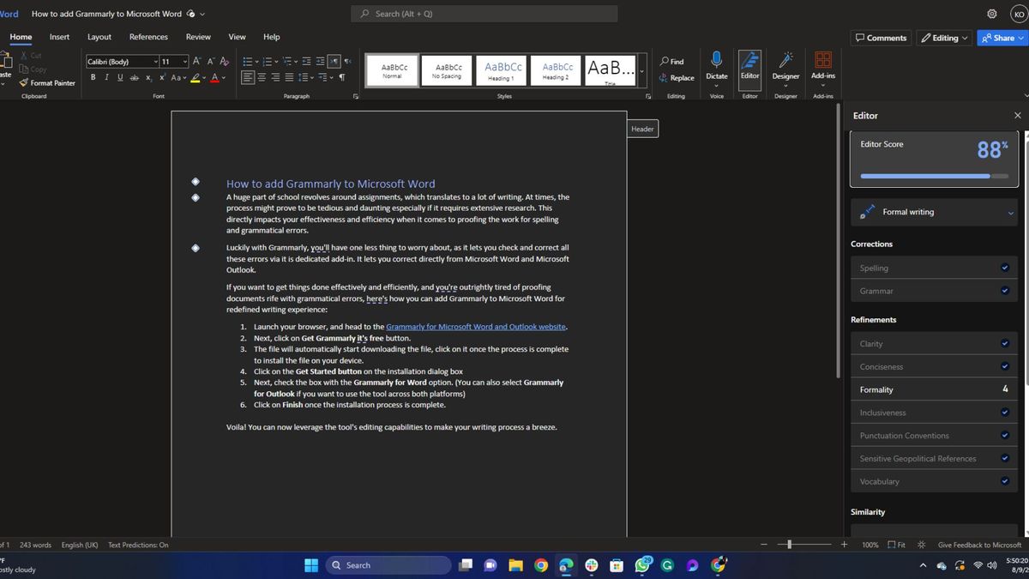Open the Add-ins gallery
1029x579 pixels.
822,69
